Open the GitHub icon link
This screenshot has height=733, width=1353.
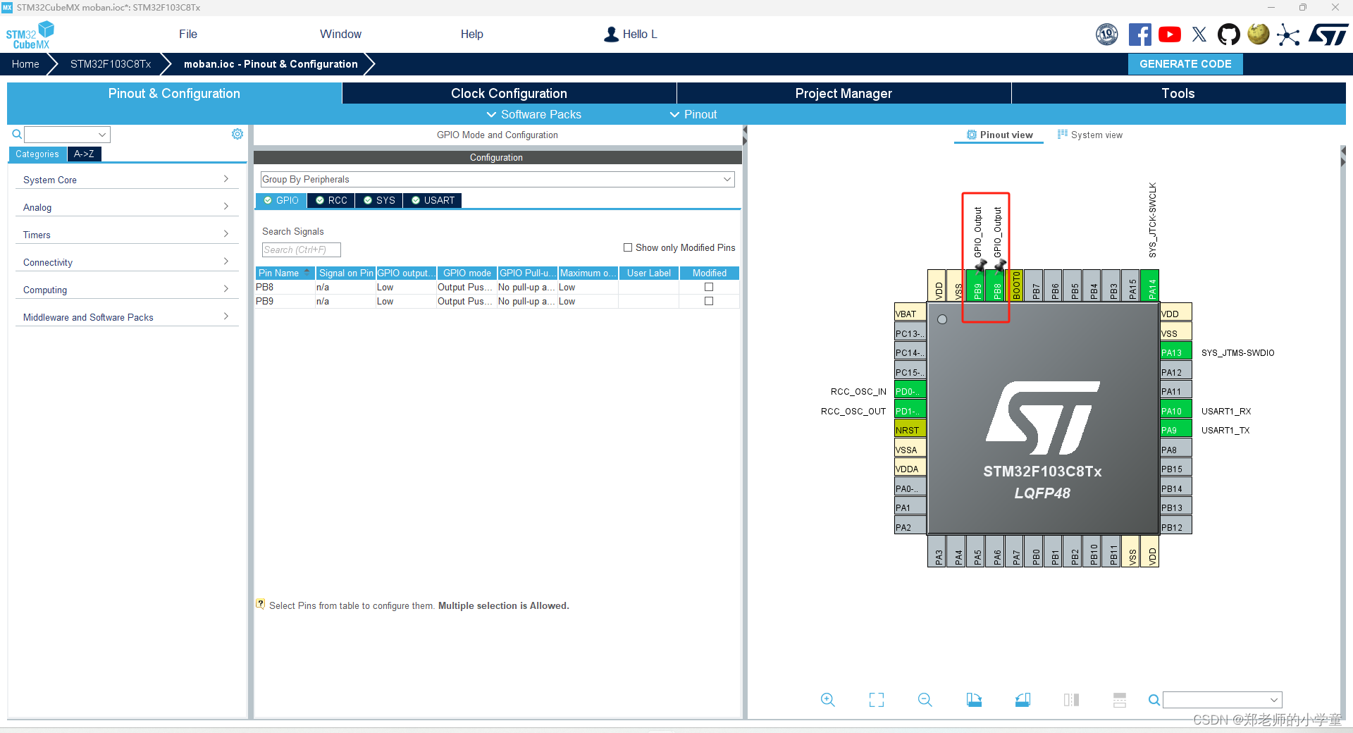coord(1229,34)
